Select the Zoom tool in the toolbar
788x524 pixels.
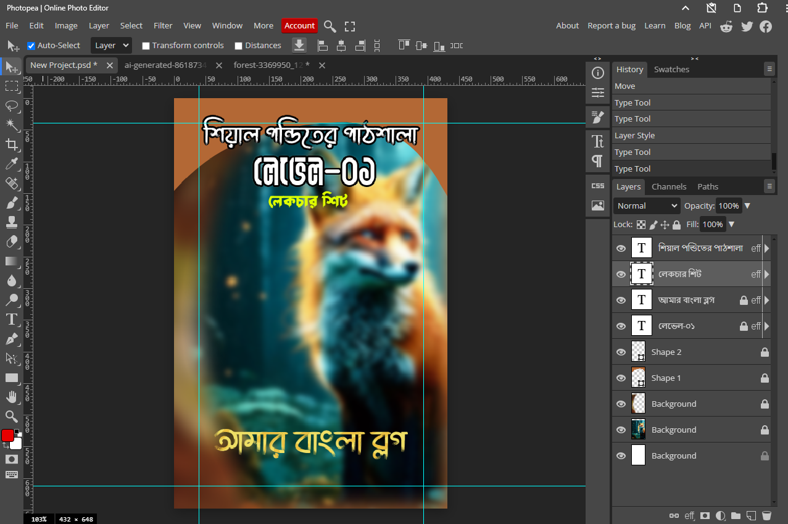tap(12, 417)
